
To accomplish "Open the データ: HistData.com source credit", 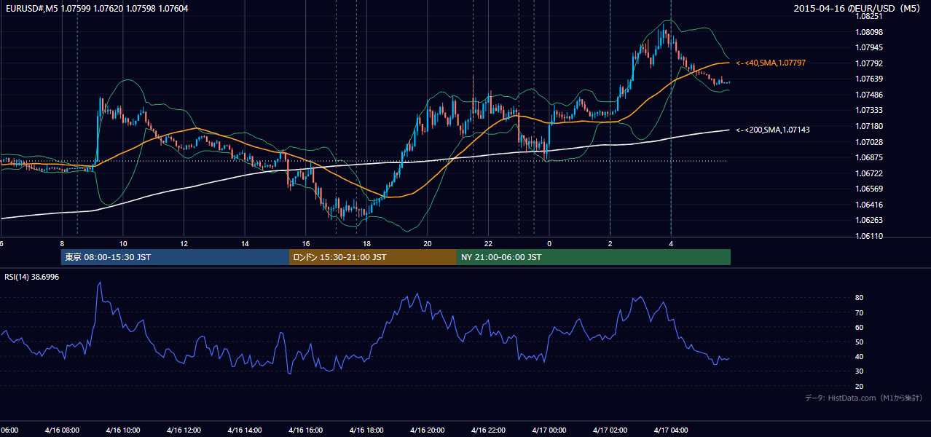I will coord(864,398).
